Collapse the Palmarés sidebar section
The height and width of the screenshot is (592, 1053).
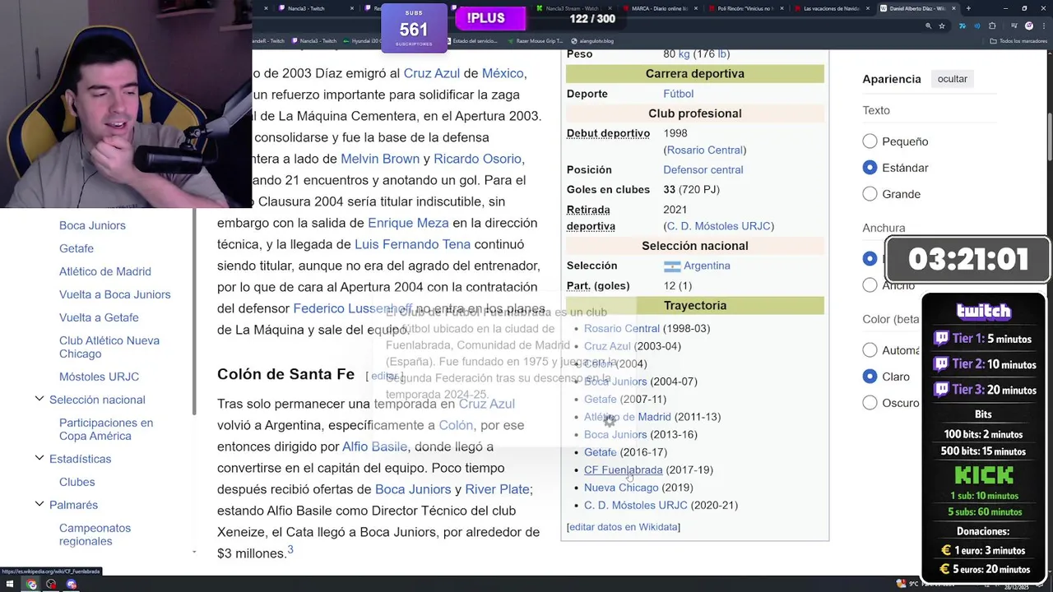(39, 504)
